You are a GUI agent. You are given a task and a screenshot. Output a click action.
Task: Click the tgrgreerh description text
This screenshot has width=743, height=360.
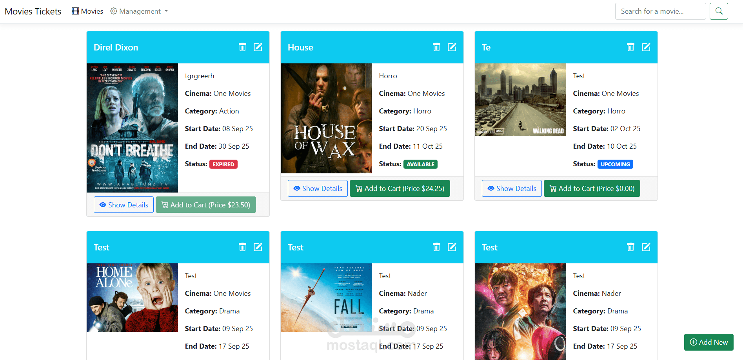[x=200, y=76]
